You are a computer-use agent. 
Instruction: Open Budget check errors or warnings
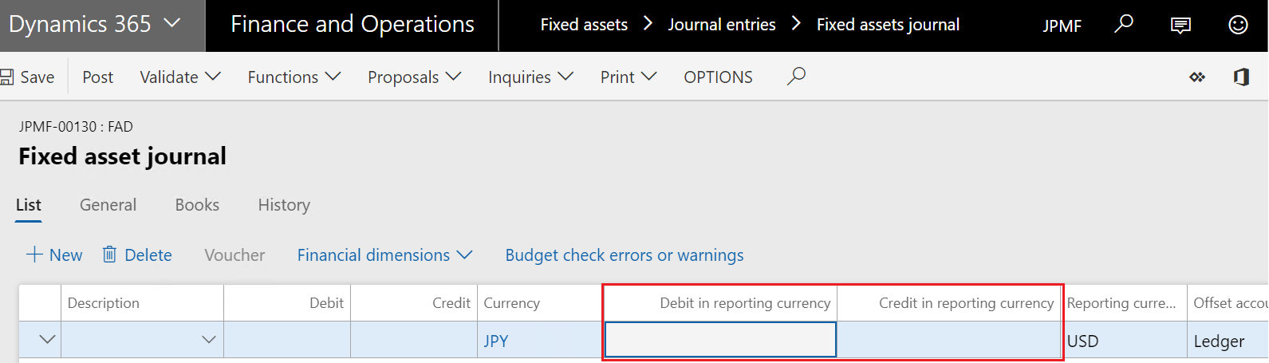coord(624,255)
